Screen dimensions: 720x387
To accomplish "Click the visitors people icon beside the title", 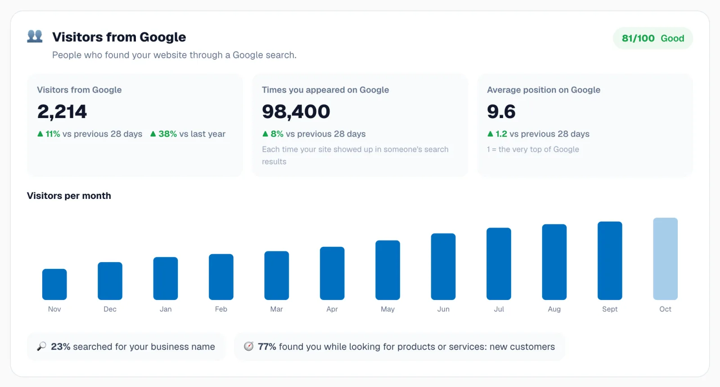I will [x=35, y=36].
